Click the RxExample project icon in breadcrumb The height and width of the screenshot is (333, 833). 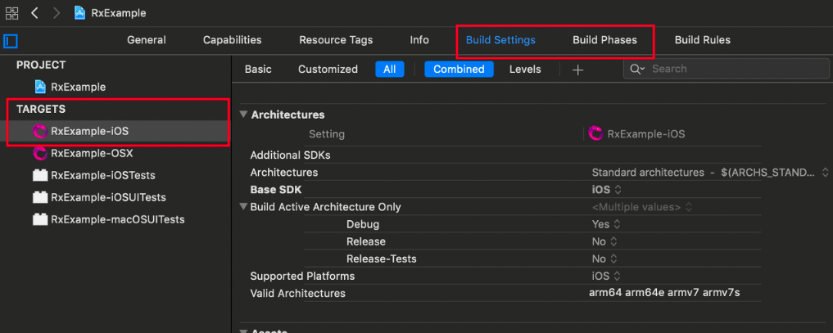[80, 13]
